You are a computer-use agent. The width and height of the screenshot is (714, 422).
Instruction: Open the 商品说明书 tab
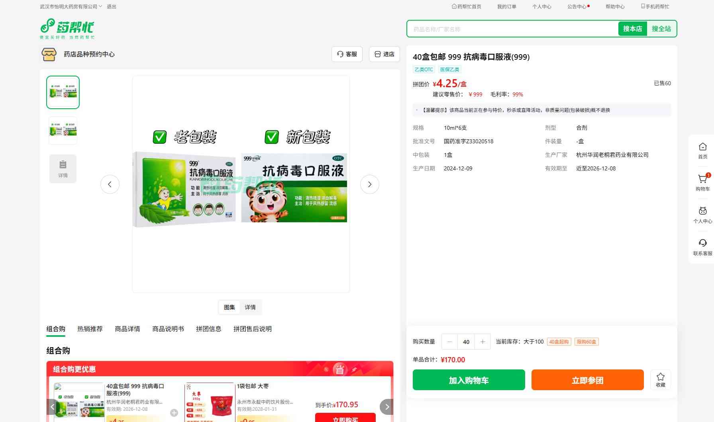(168, 329)
